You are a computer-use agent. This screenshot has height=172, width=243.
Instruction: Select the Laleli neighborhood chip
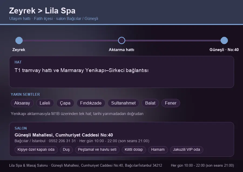tap(45, 103)
